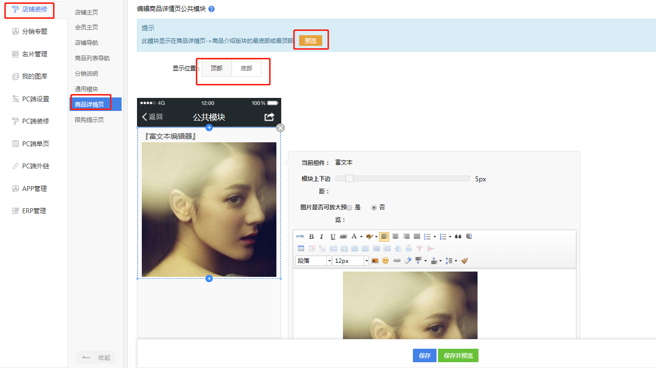Open 通用模块 in the side menu

tap(86, 89)
